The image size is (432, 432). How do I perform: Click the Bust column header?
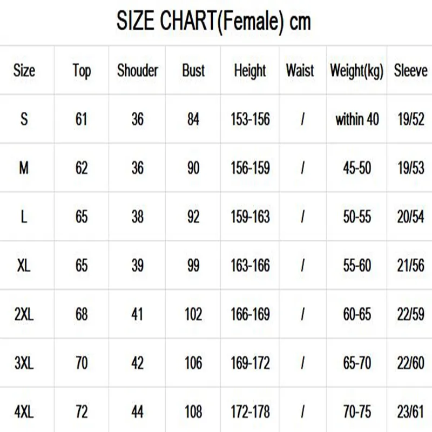(193, 70)
